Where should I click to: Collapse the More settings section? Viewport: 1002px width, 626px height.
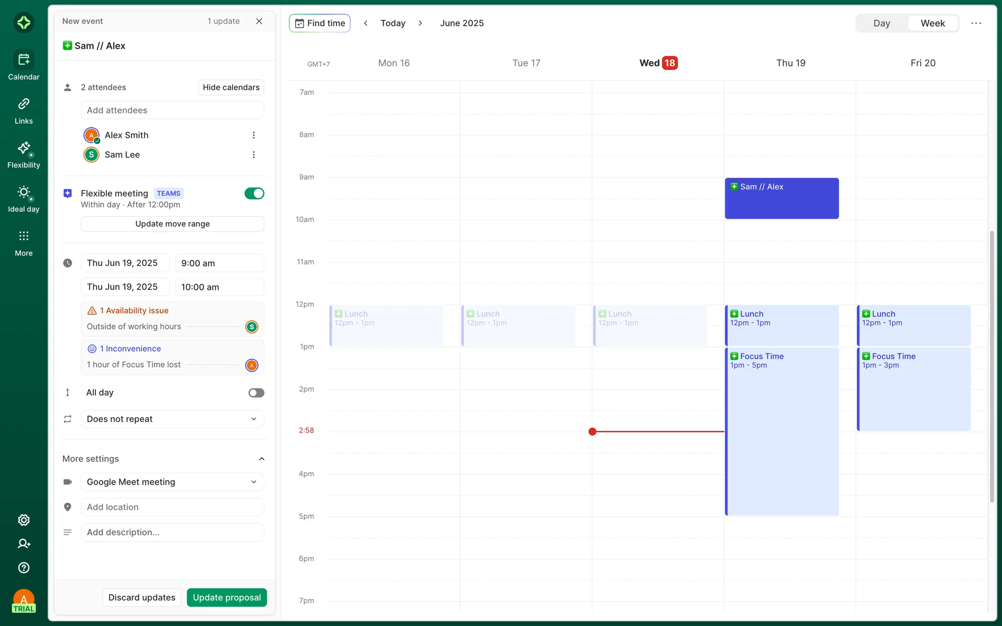tap(261, 459)
